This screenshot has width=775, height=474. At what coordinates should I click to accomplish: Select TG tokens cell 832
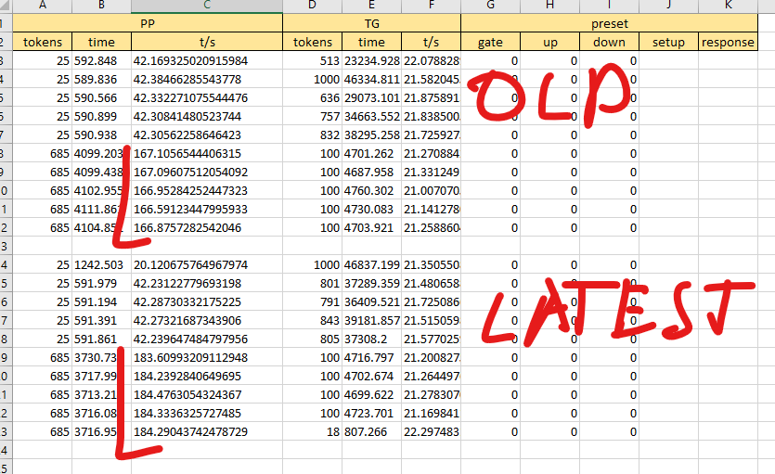[313, 135]
